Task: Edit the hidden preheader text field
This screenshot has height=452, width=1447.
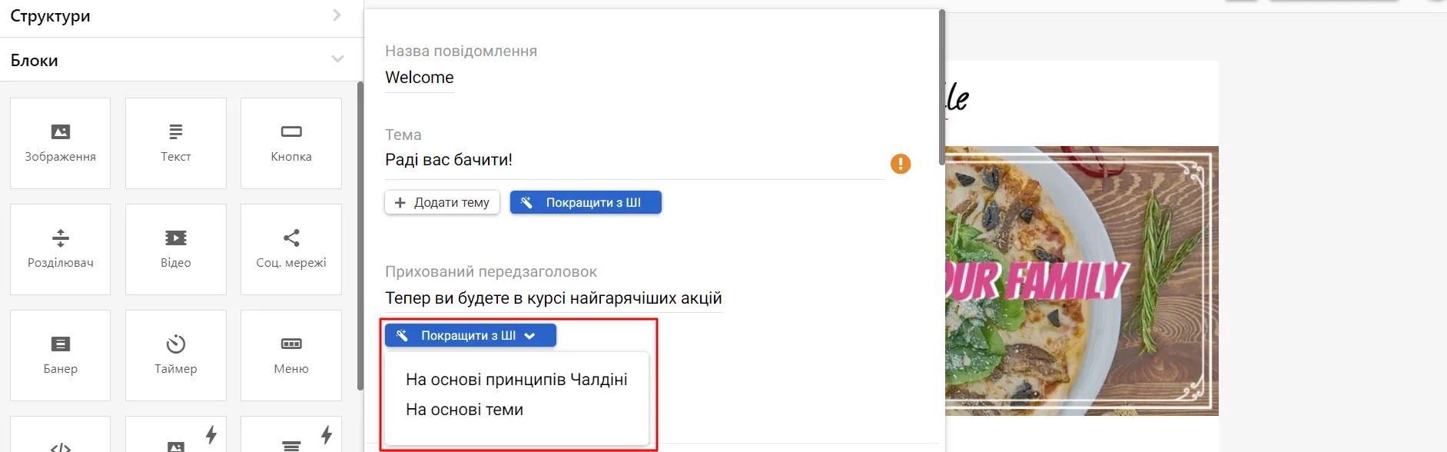Action: pyautogui.click(x=553, y=298)
